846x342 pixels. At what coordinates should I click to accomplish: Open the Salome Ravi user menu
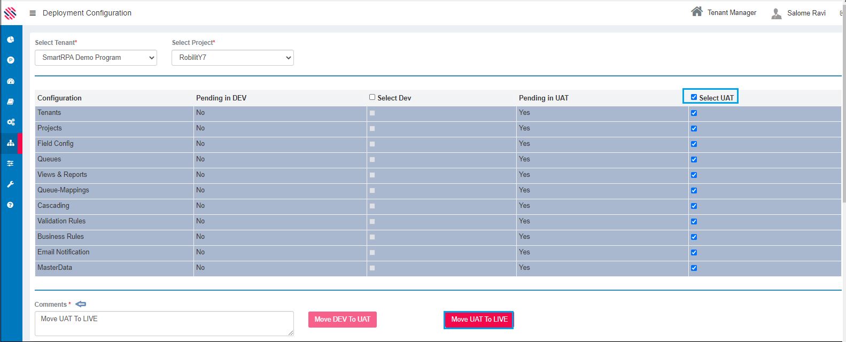click(799, 13)
